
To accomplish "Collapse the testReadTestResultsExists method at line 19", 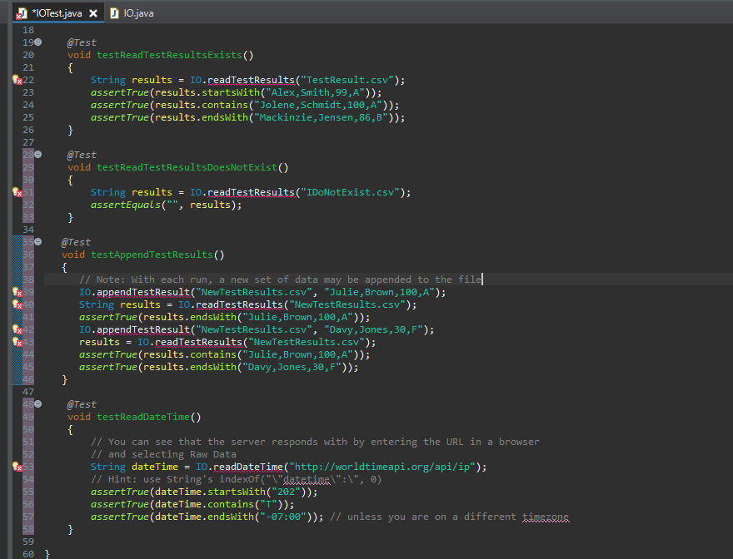I will click(38, 42).
